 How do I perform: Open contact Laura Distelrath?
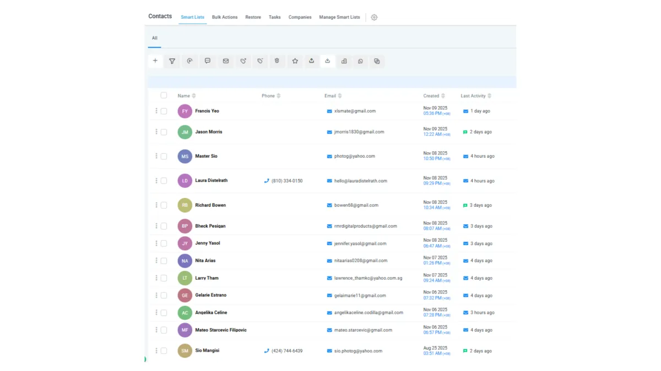(x=212, y=180)
